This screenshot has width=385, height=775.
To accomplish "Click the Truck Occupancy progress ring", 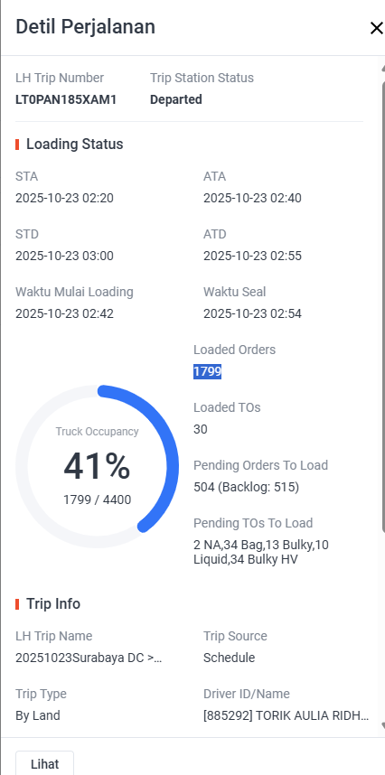I will 98,466.
